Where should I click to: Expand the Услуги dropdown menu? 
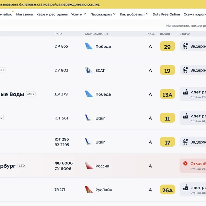click(79, 14)
